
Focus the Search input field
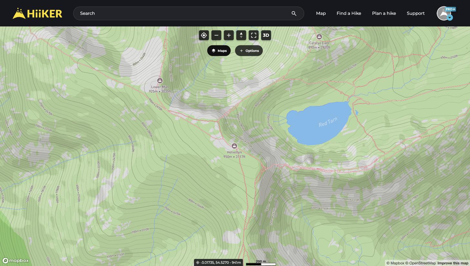[x=189, y=14]
